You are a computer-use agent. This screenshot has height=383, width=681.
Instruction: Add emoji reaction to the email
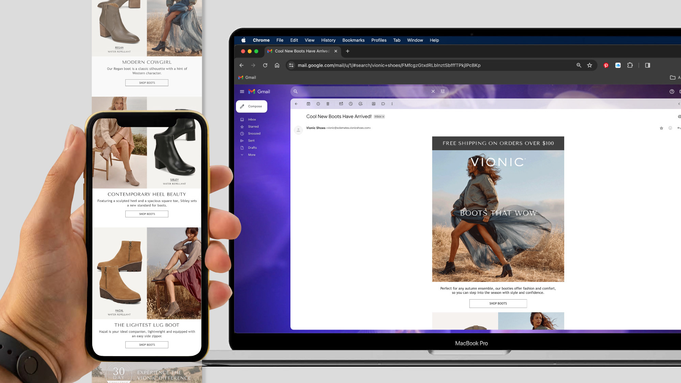point(670,128)
